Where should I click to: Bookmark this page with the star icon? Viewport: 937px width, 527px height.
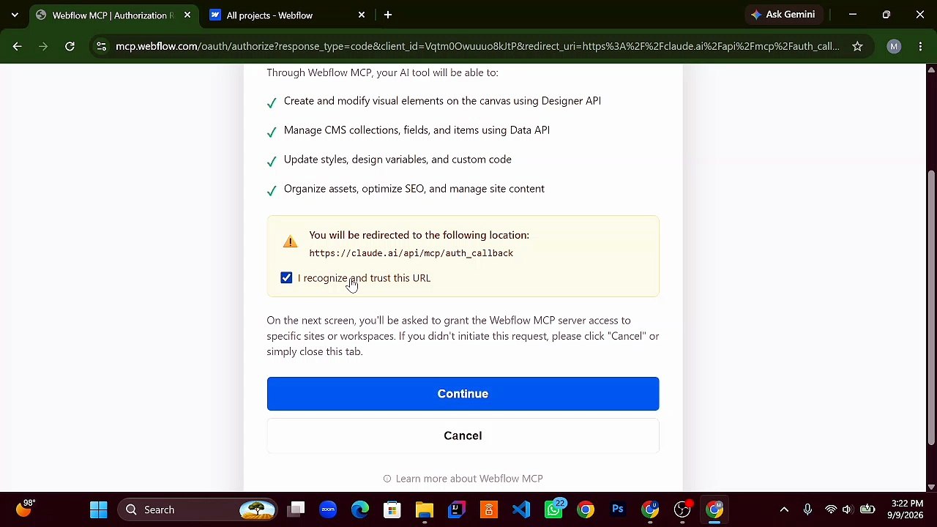(x=857, y=46)
